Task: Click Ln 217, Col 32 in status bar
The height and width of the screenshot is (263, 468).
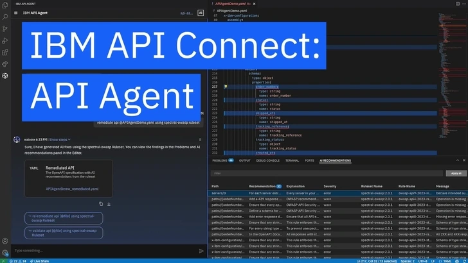Action: pyautogui.click(x=376, y=261)
